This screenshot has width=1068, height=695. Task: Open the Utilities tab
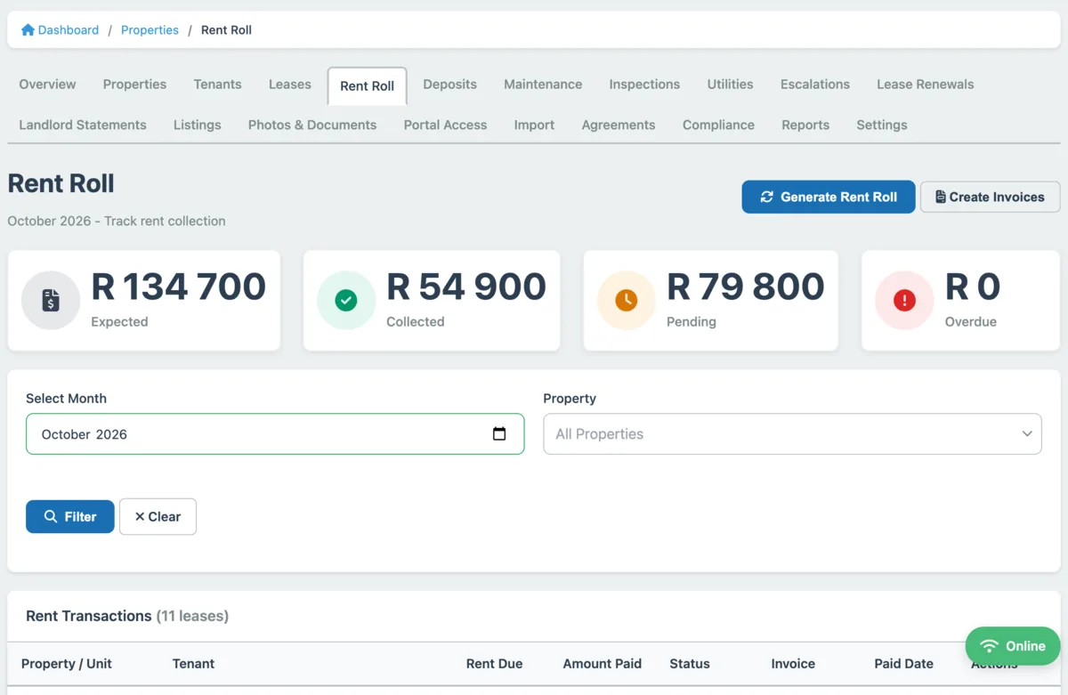730,85
